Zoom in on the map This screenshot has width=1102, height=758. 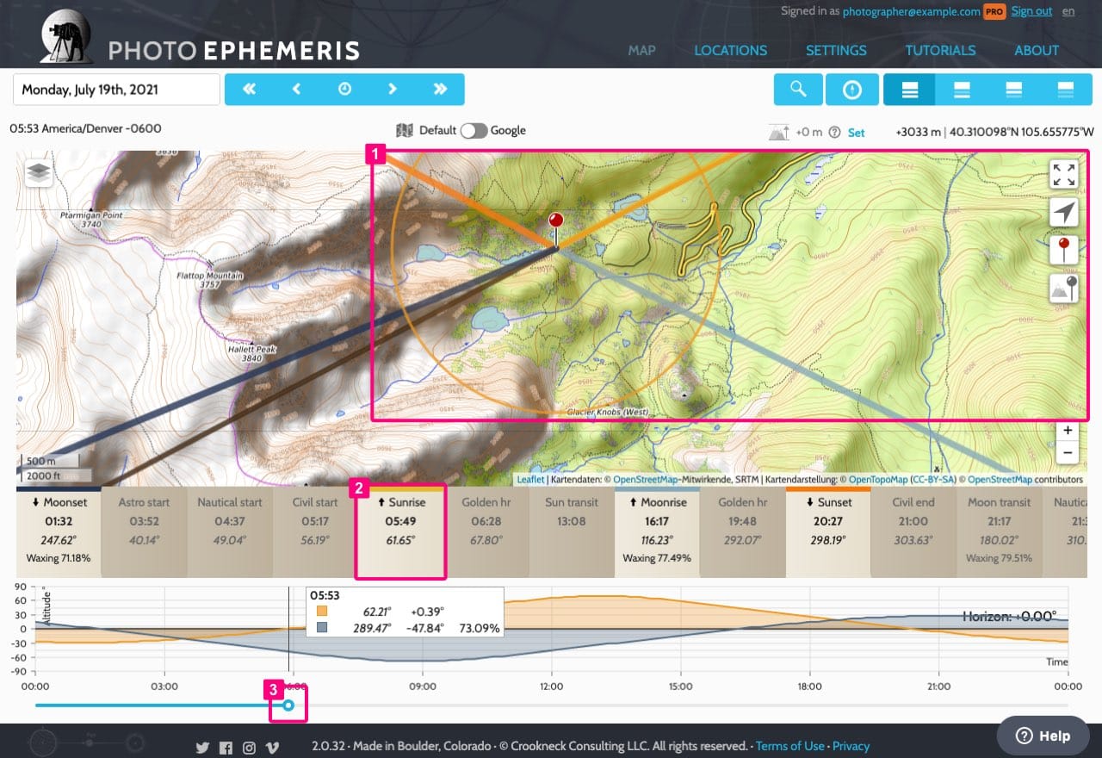1068,431
